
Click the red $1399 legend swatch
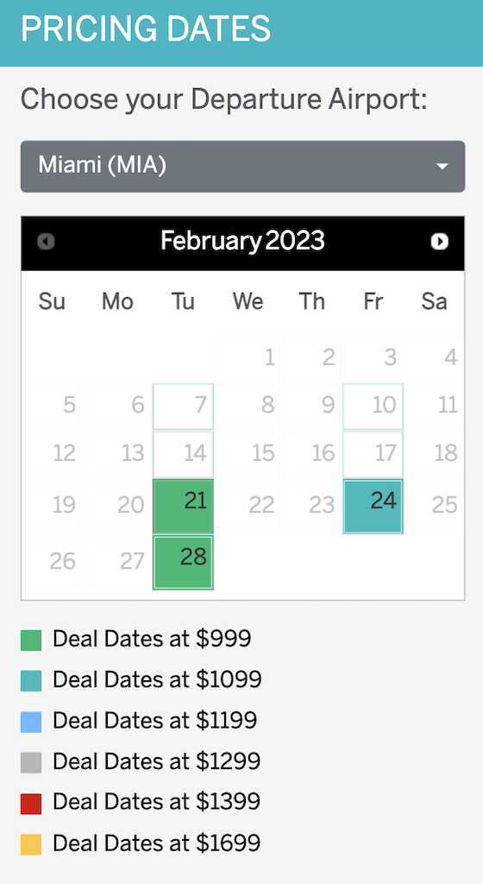tap(31, 804)
